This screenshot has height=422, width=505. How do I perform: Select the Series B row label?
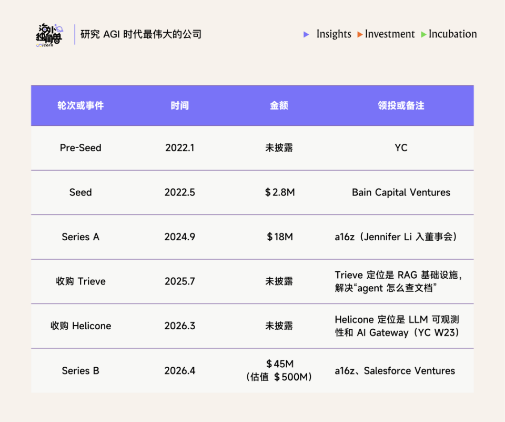pos(80,371)
